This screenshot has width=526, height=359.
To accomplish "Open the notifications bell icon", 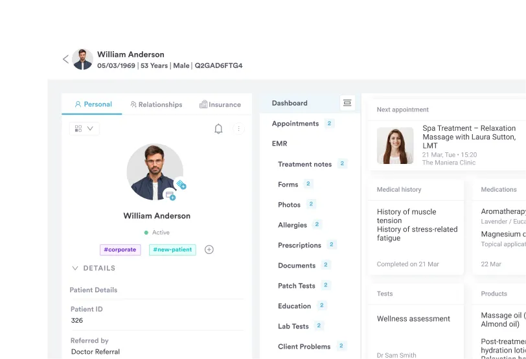I will pyautogui.click(x=218, y=129).
